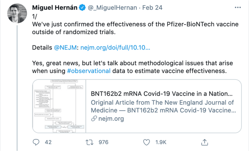Like the tweet with heart icon
The width and height of the screenshot is (249, 151).
[x=146, y=142]
